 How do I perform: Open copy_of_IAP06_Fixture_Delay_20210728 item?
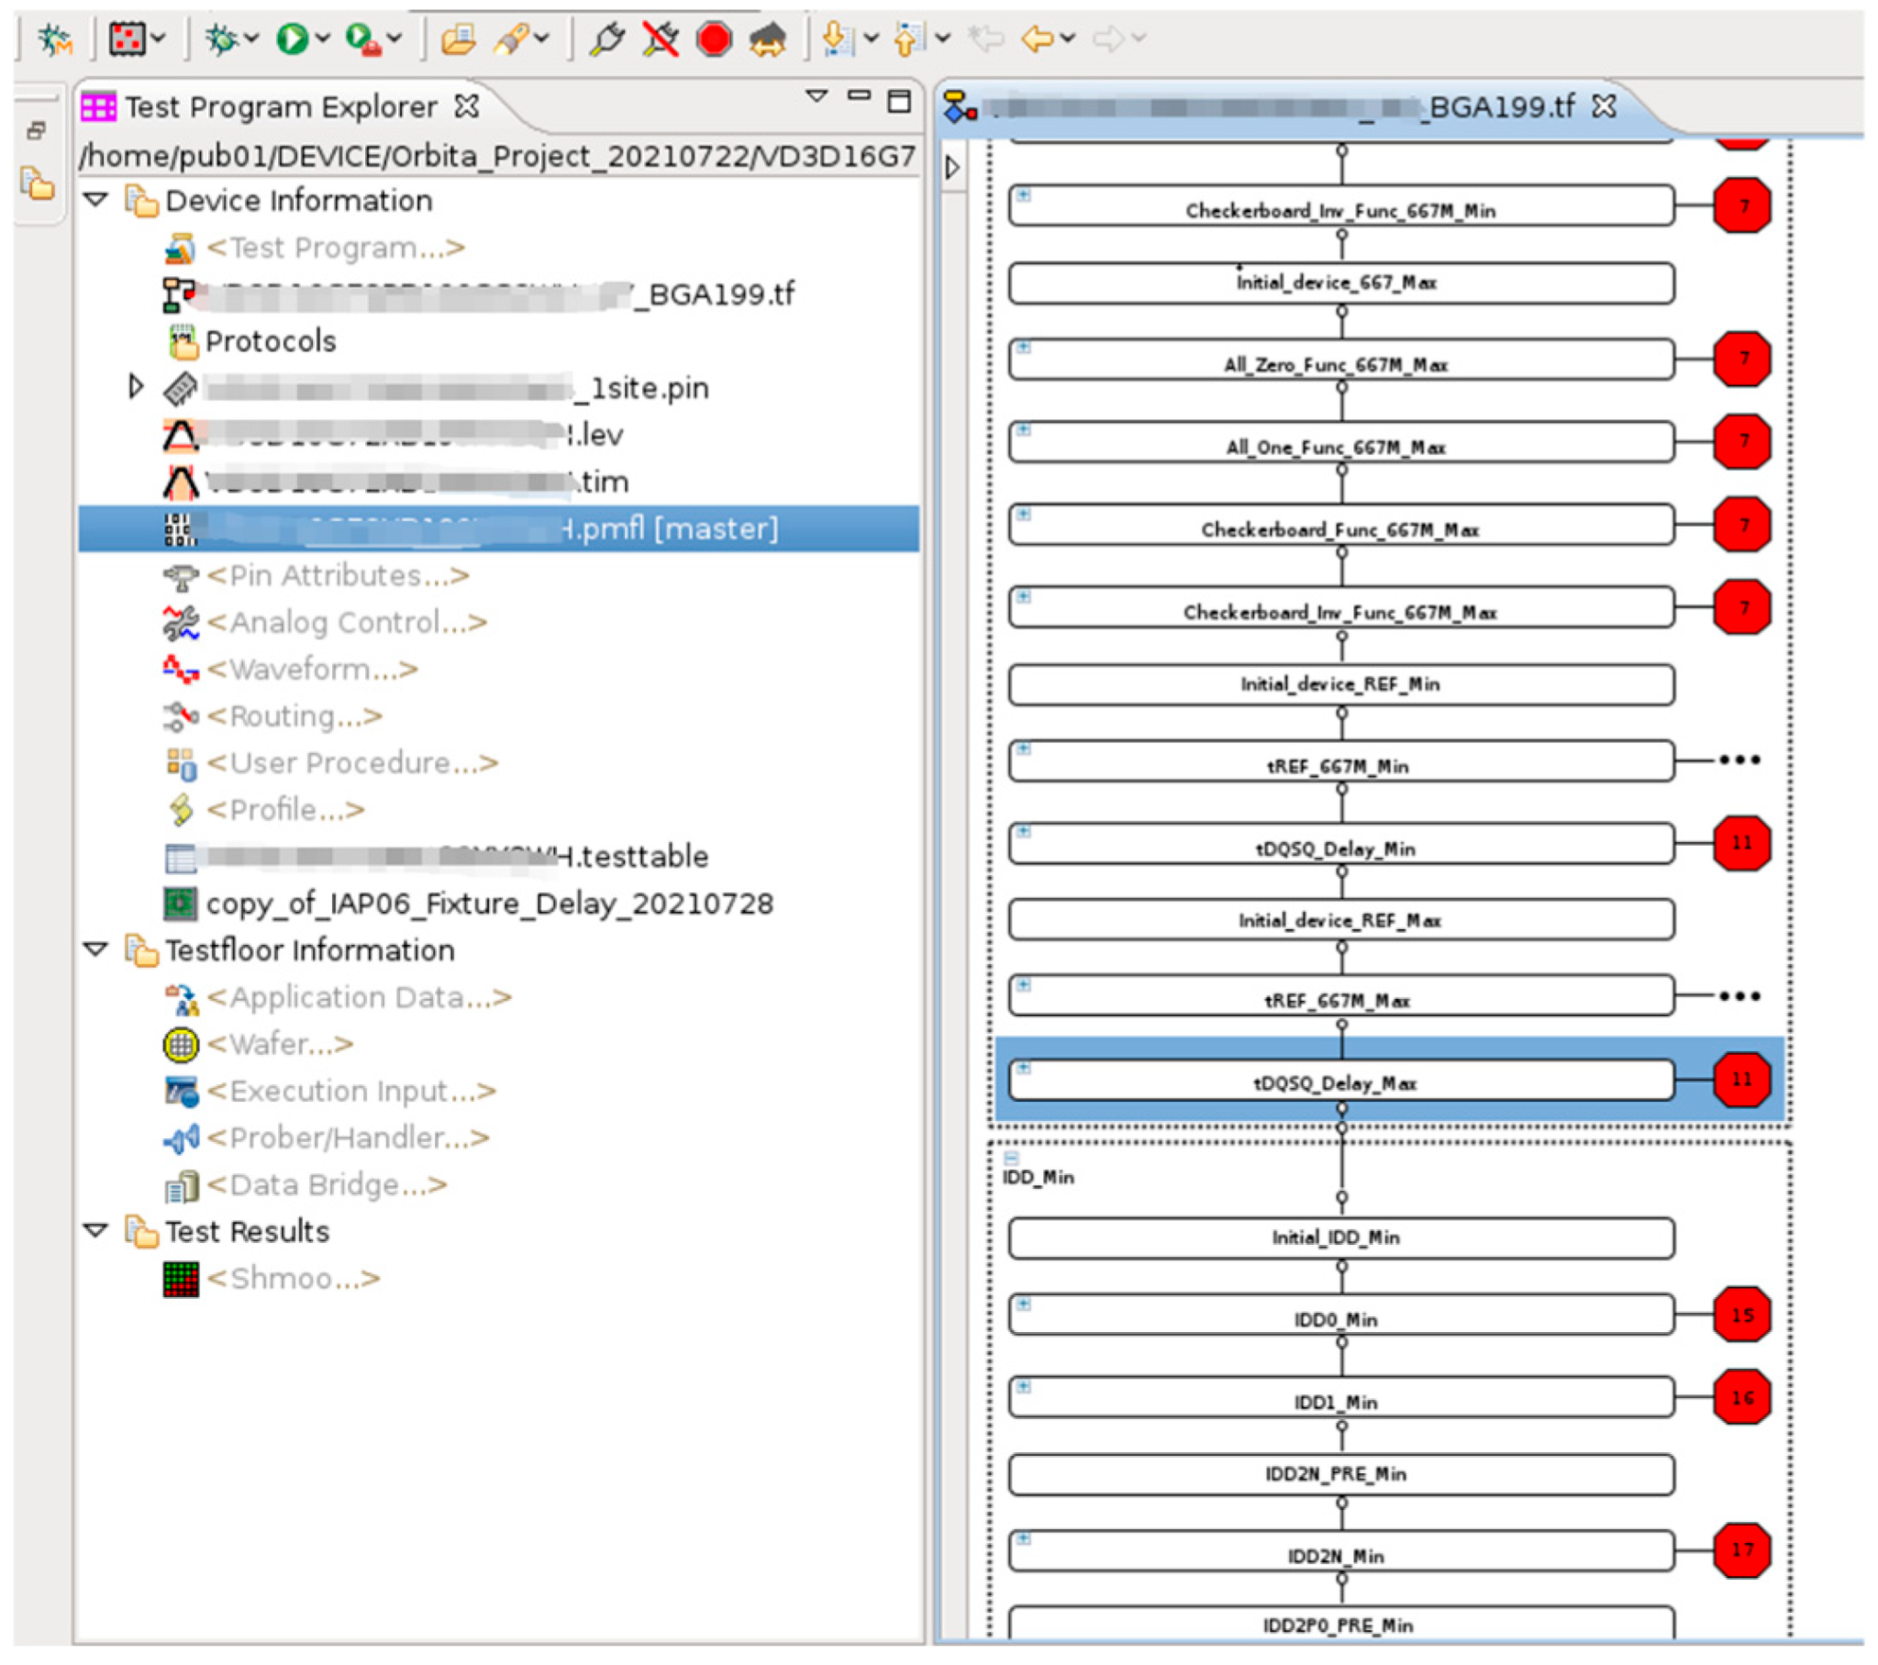489,904
